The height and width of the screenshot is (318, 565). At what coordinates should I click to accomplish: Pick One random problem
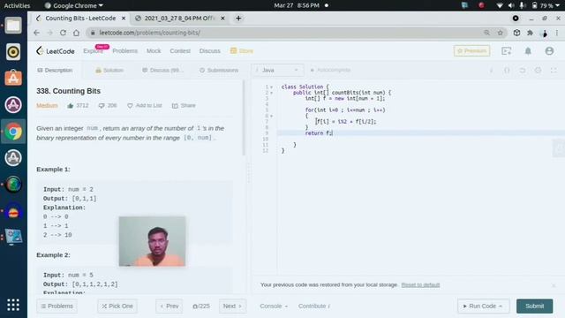pos(117,307)
